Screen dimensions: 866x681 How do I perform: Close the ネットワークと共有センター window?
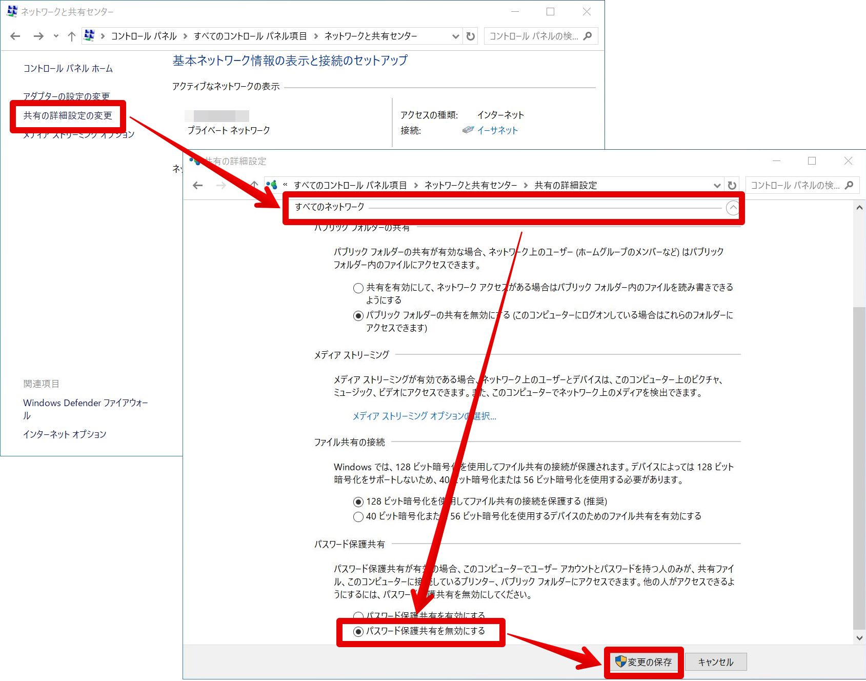(x=587, y=11)
